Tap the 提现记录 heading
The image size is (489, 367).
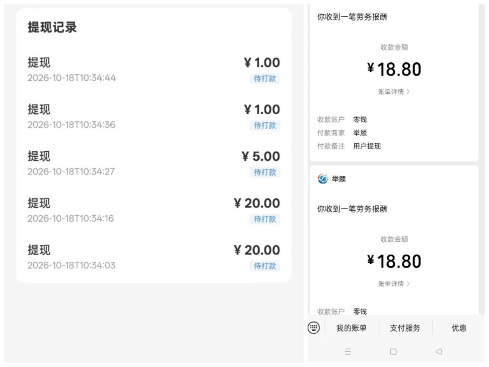coord(52,27)
